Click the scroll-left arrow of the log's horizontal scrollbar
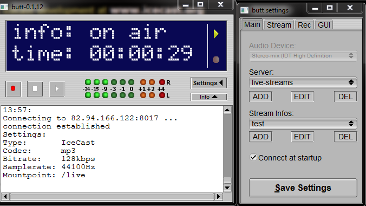The width and height of the screenshot is (366, 206). click(5, 197)
